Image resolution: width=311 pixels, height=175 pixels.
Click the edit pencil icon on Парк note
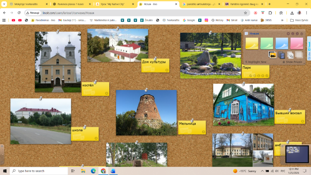pyautogui.click(x=251, y=76)
